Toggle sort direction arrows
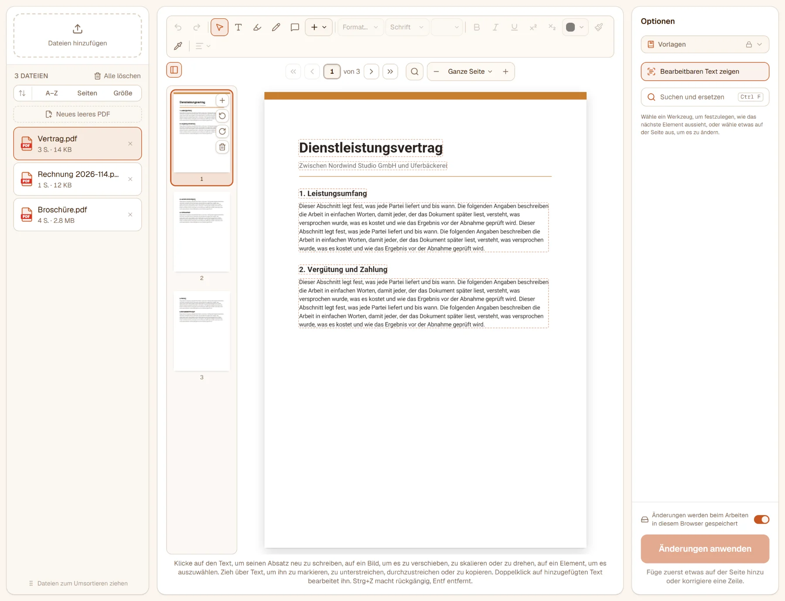This screenshot has height=601, width=785. (22, 93)
